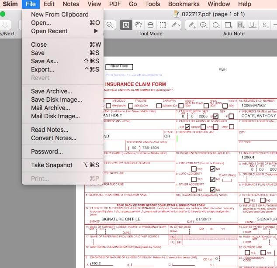Open the Go menu
The image size is (277, 268).
tap(133, 4)
